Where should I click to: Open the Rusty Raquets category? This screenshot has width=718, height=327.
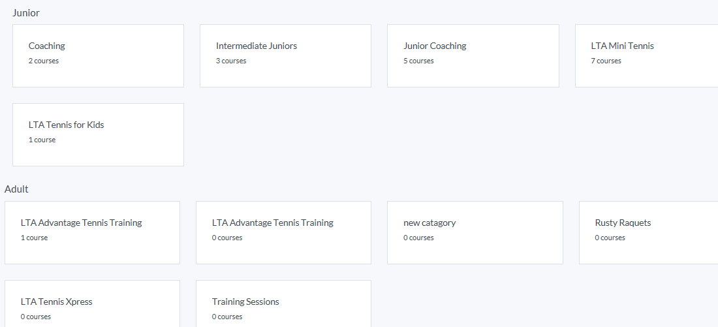coord(648,232)
